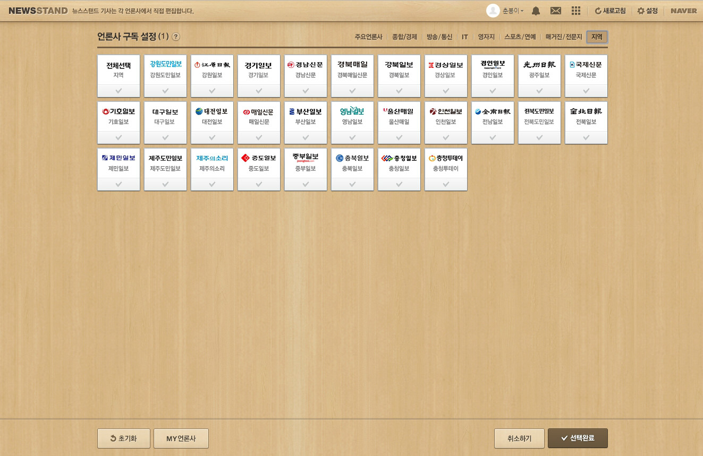Open the 설정 settings button

[x=647, y=11]
